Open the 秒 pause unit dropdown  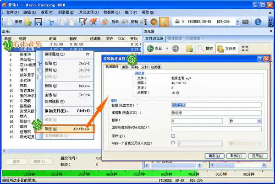coord(259,121)
